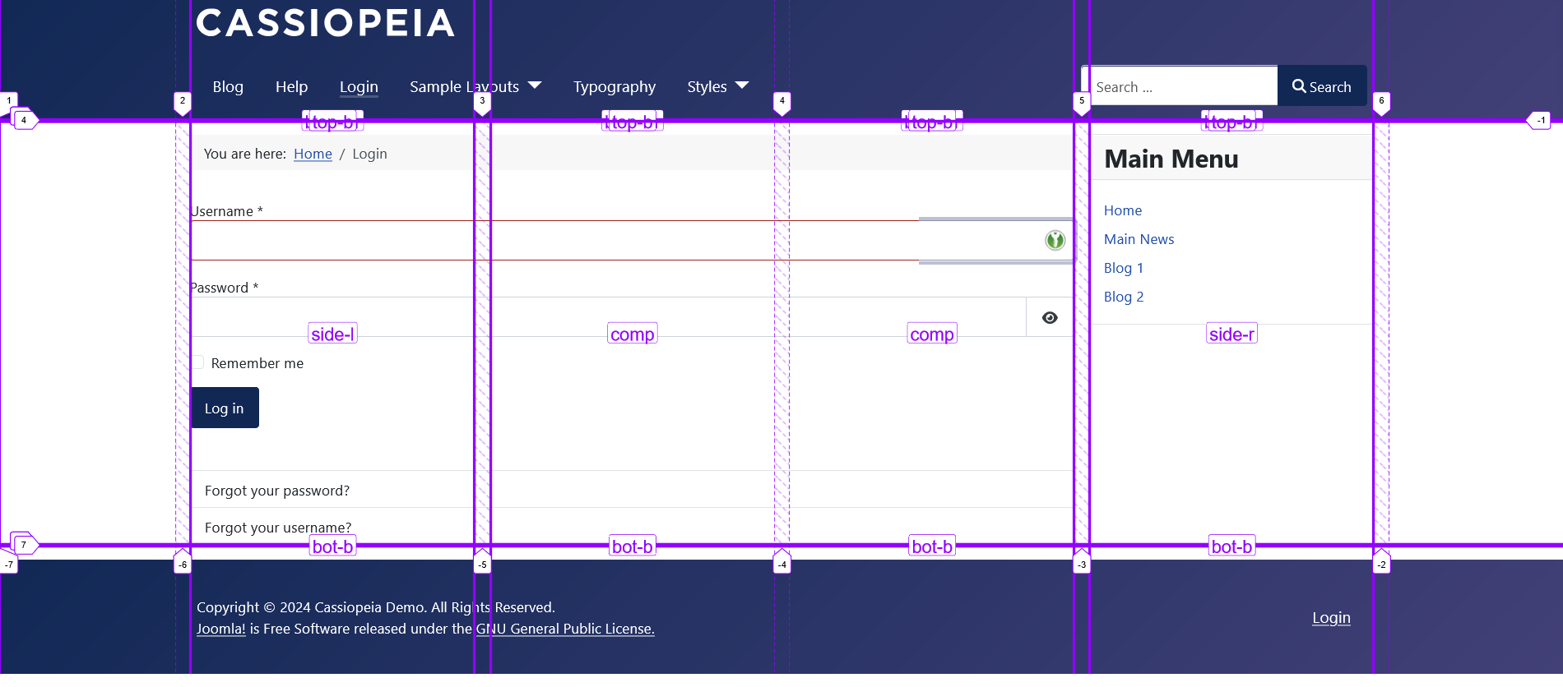
Task: Follow the GNU General Public License link
Action: click(565, 629)
